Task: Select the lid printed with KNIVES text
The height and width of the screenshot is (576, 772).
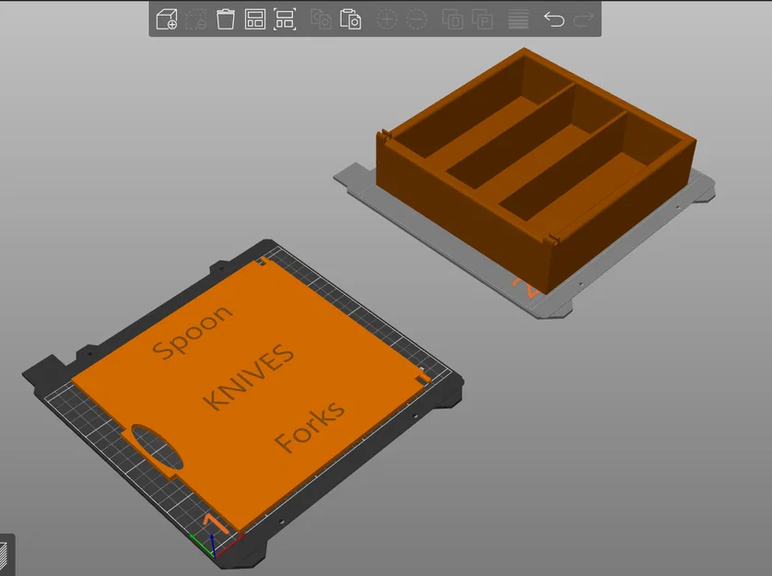Action: pyautogui.click(x=249, y=378)
